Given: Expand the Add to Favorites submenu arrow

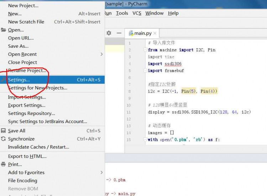Looking at the screenshot, I should (101, 173).
